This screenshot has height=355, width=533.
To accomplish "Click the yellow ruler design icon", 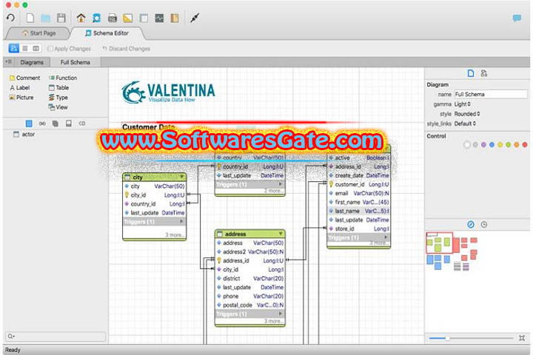I will [x=128, y=18].
